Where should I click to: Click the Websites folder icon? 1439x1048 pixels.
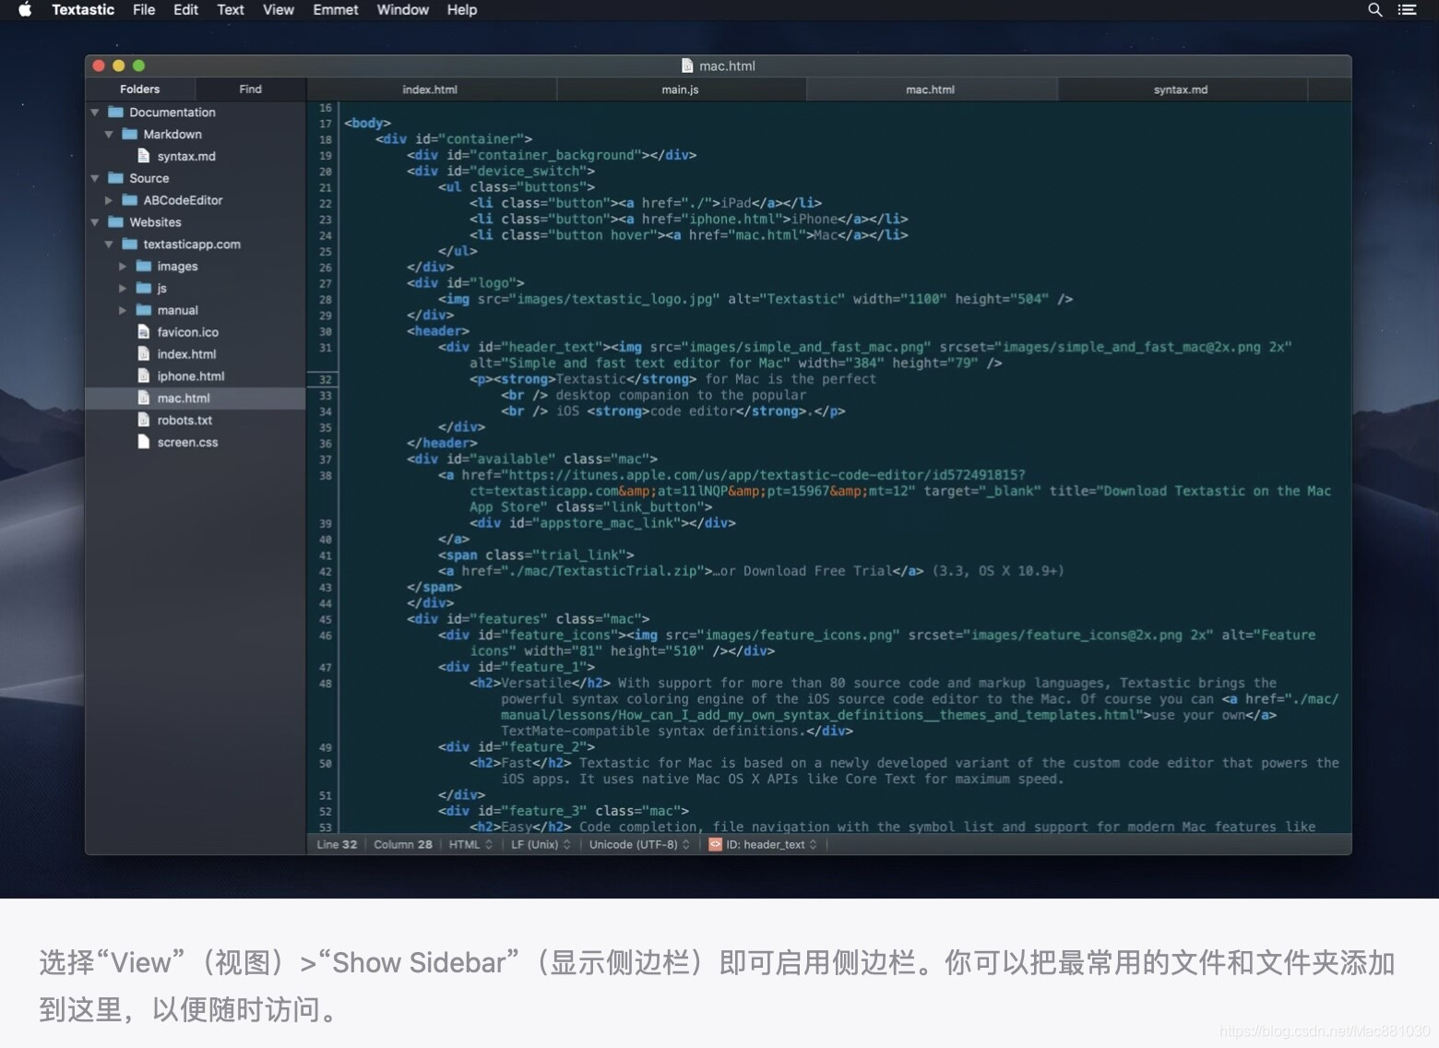[x=115, y=222]
